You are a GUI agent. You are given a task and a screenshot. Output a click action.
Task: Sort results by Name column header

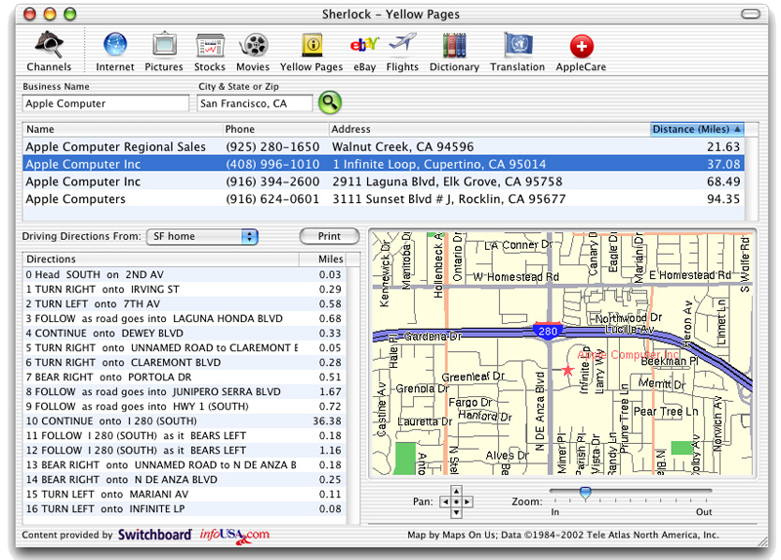(123, 130)
